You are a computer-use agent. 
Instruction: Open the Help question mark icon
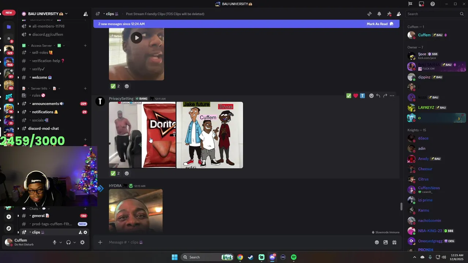[433, 4]
